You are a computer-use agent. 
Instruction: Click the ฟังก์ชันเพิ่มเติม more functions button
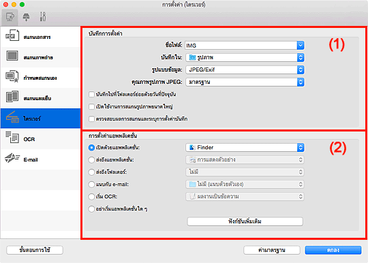point(245,221)
